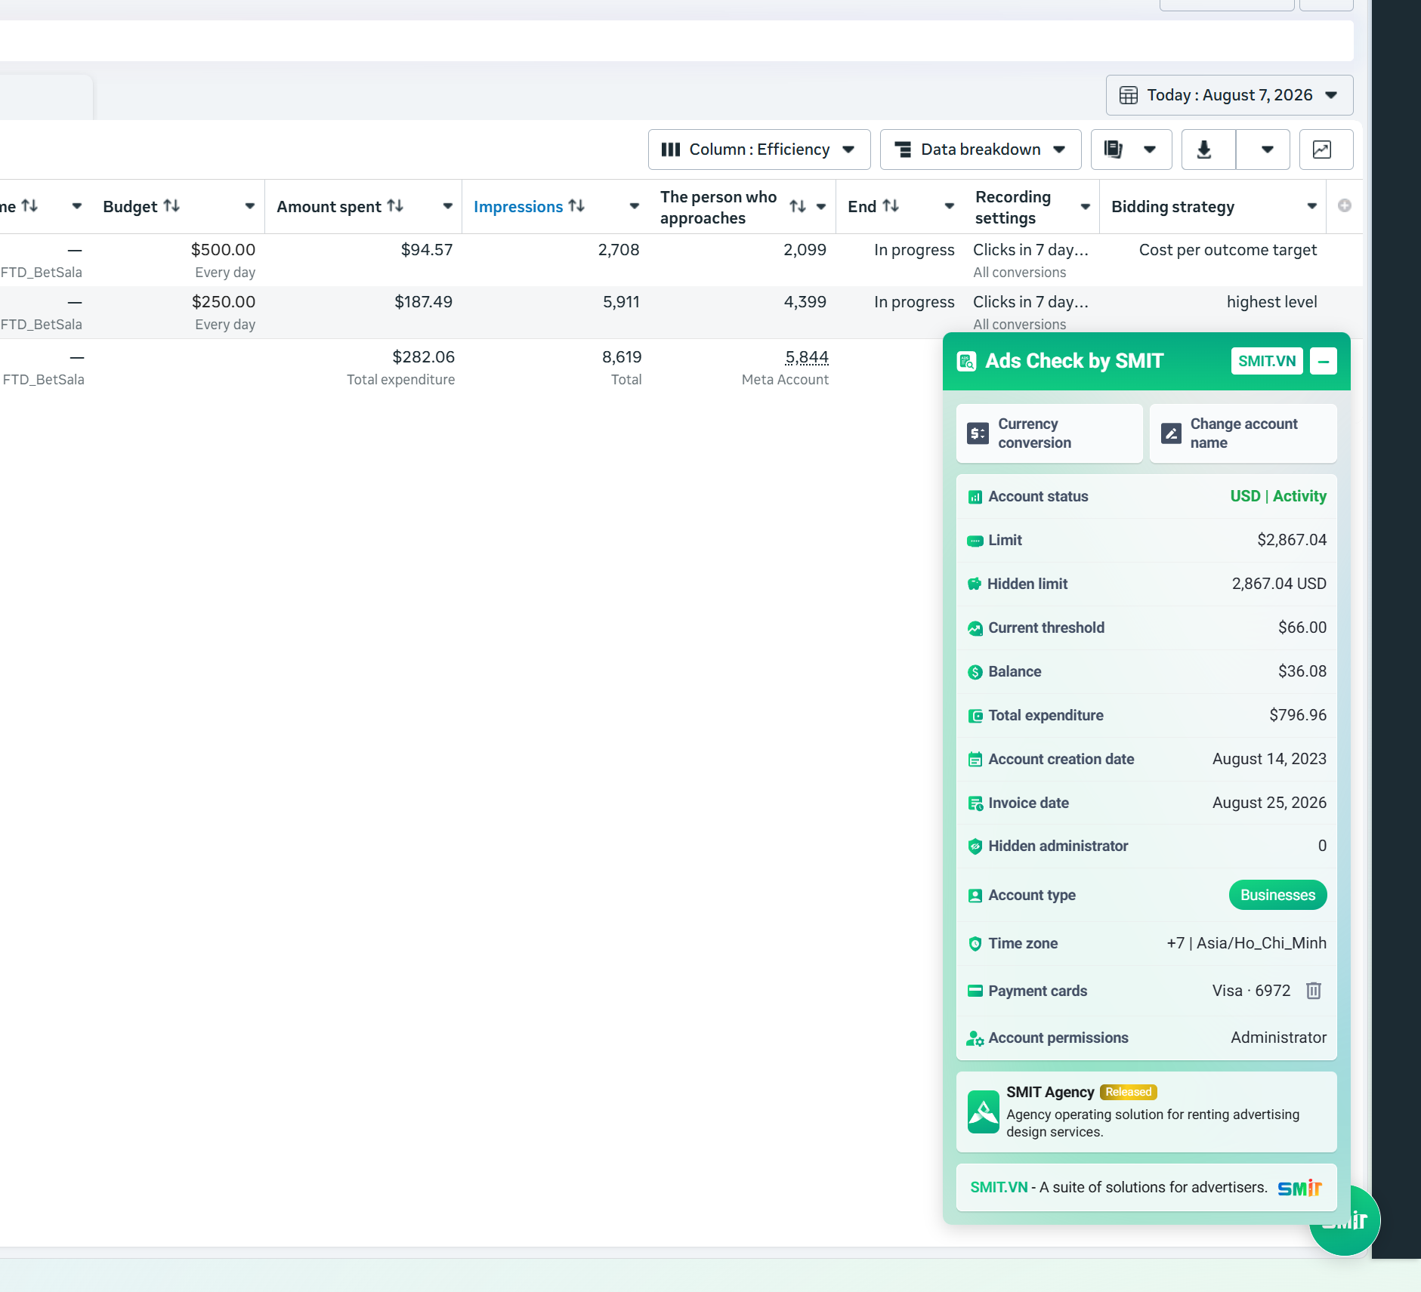
Task: Click the Account status USD | Activity value
Action: click(1278, 496)
